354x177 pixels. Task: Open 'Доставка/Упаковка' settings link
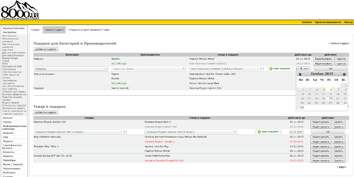(x=13, y=56)
